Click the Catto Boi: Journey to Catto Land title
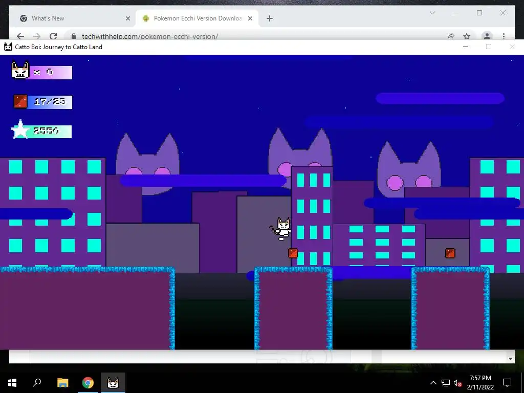 [x=58, y=47]
